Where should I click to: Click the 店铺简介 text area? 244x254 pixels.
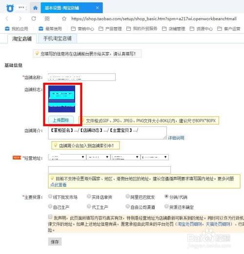pos(107,133)
